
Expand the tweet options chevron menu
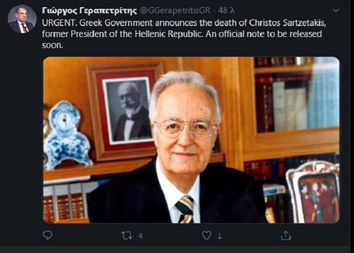(x=336, y=10)
